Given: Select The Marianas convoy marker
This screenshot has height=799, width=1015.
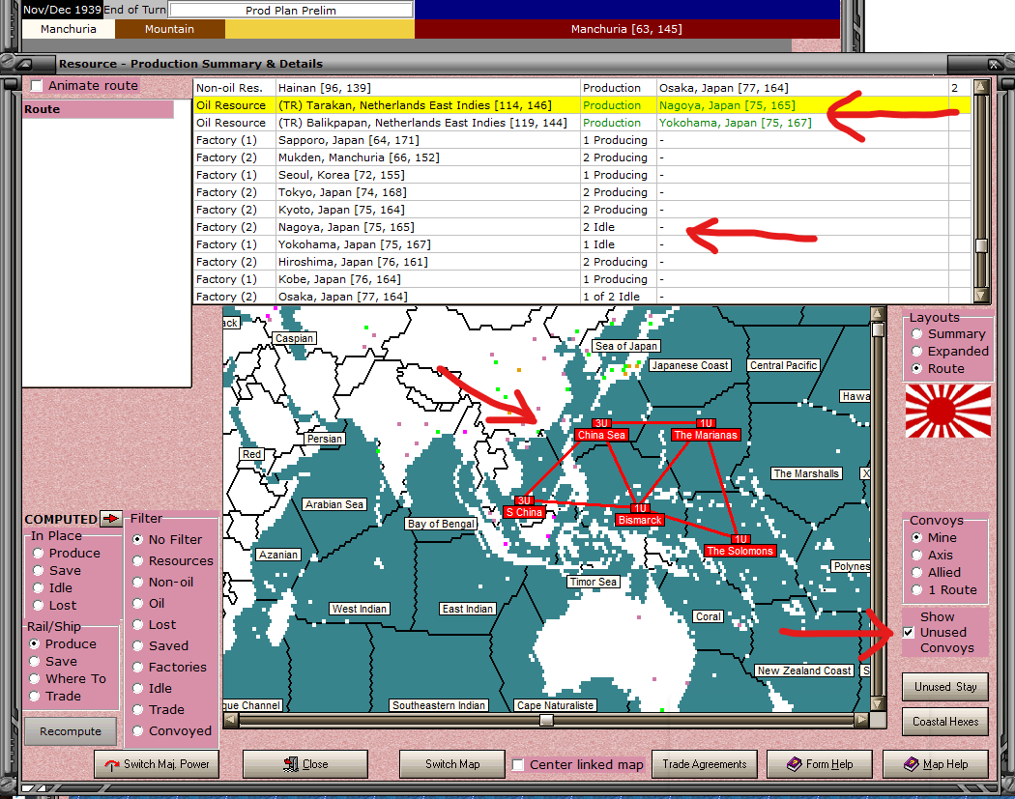Looking at the screenshot, I should [x=705, y=430].
